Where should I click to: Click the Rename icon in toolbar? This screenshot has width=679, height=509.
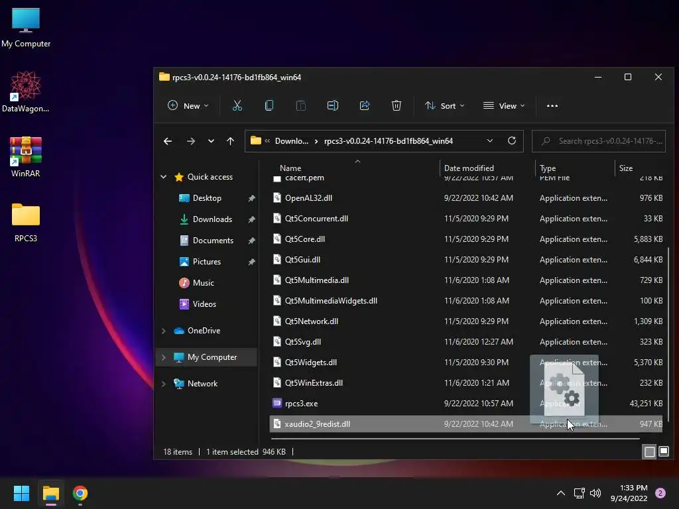(333, 105)
